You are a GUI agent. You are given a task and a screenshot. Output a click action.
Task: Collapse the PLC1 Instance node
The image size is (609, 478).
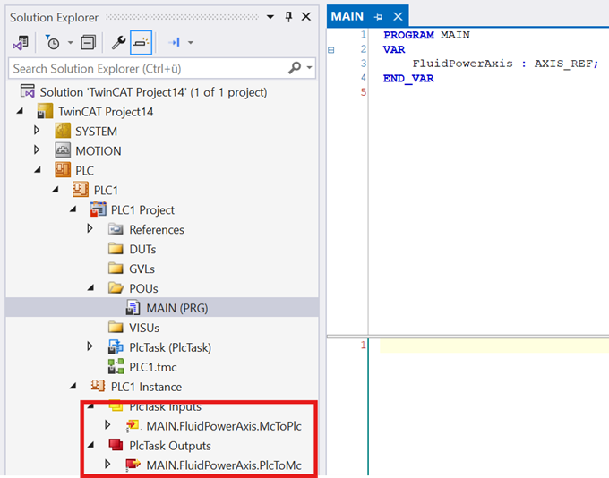click(73, 387)
